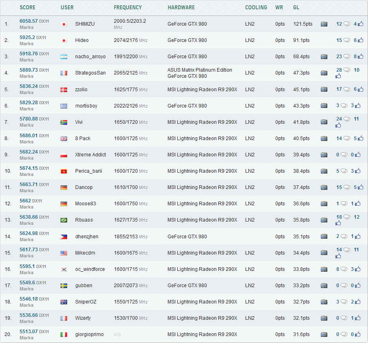Click UK flag beside 8 Pack
Screen dimensions: 368x343
coord(63,139)
